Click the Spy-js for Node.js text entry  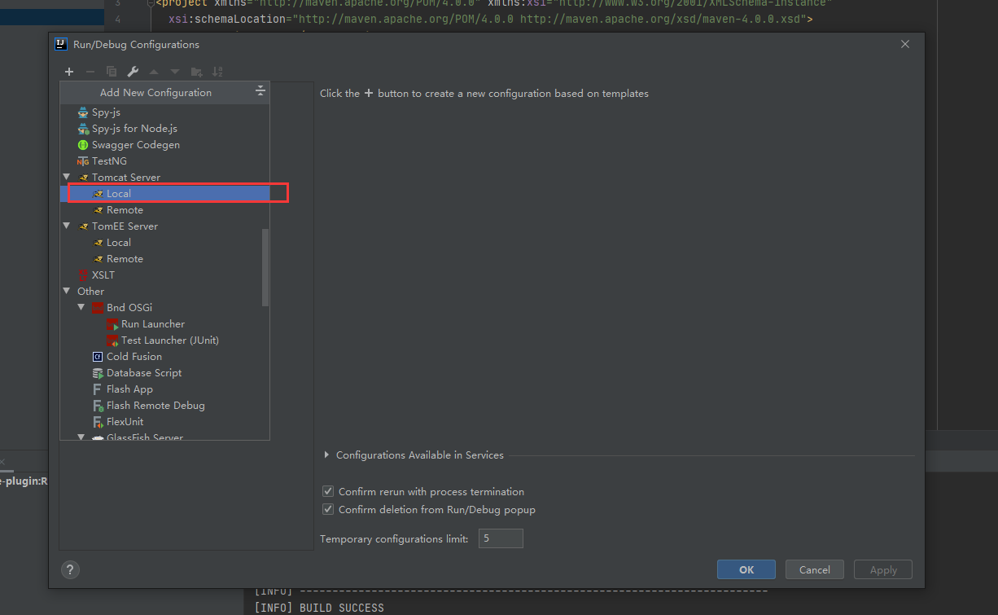click(134, 129)
